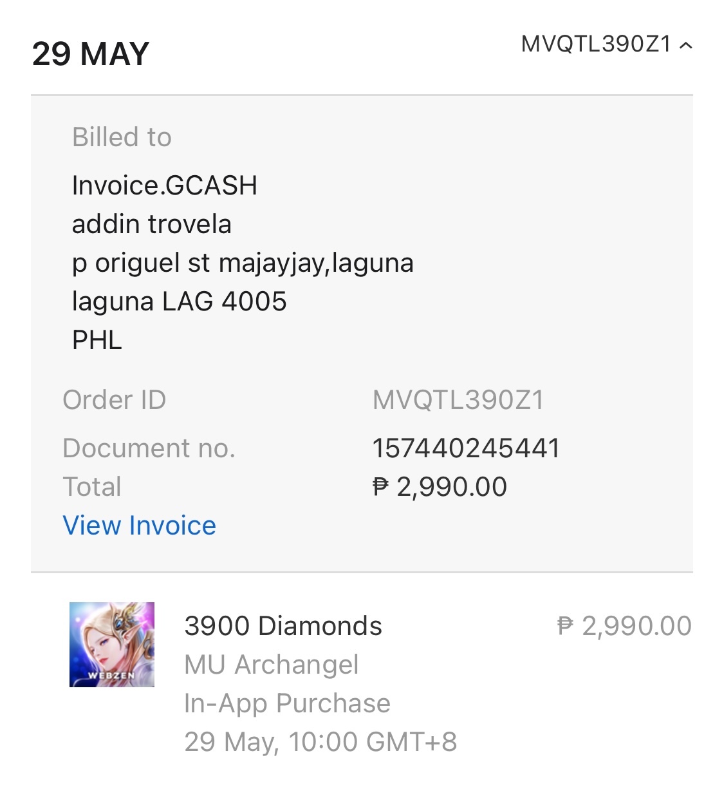This screenshot has width=724, height=798.
Task: Click the Invoice.GCASH billing line
Action: pyautogui.click(x=164, y=185)
